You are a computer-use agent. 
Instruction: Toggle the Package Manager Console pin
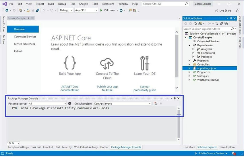tap(175, 98)
